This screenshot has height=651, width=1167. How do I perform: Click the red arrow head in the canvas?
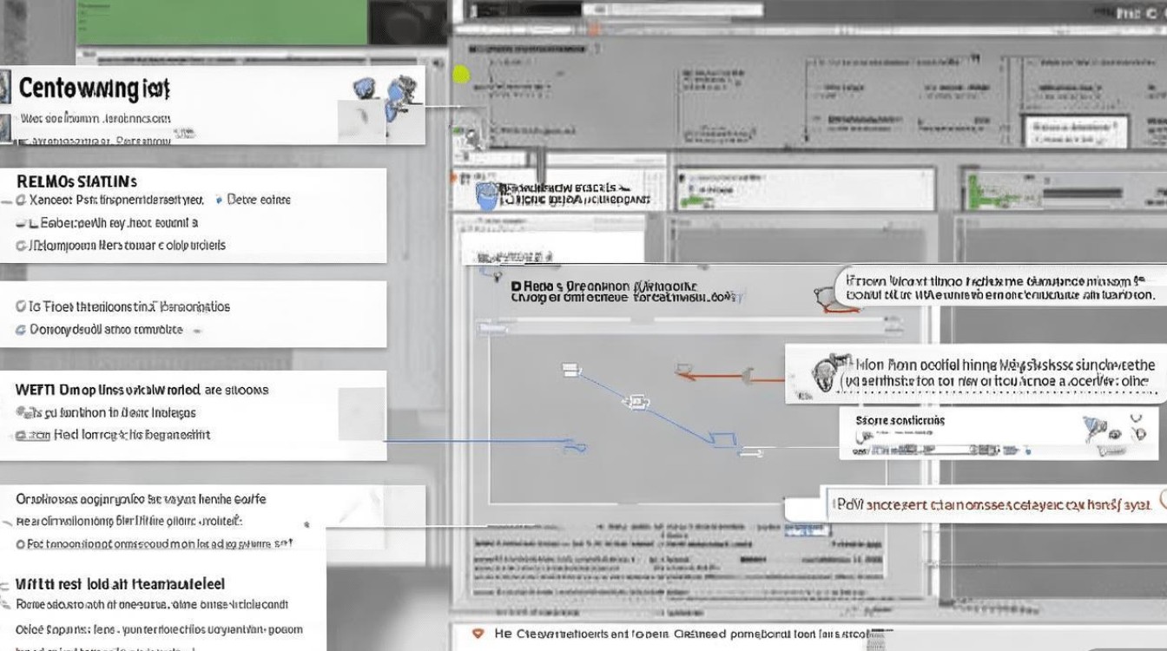[x=685, y=376]
